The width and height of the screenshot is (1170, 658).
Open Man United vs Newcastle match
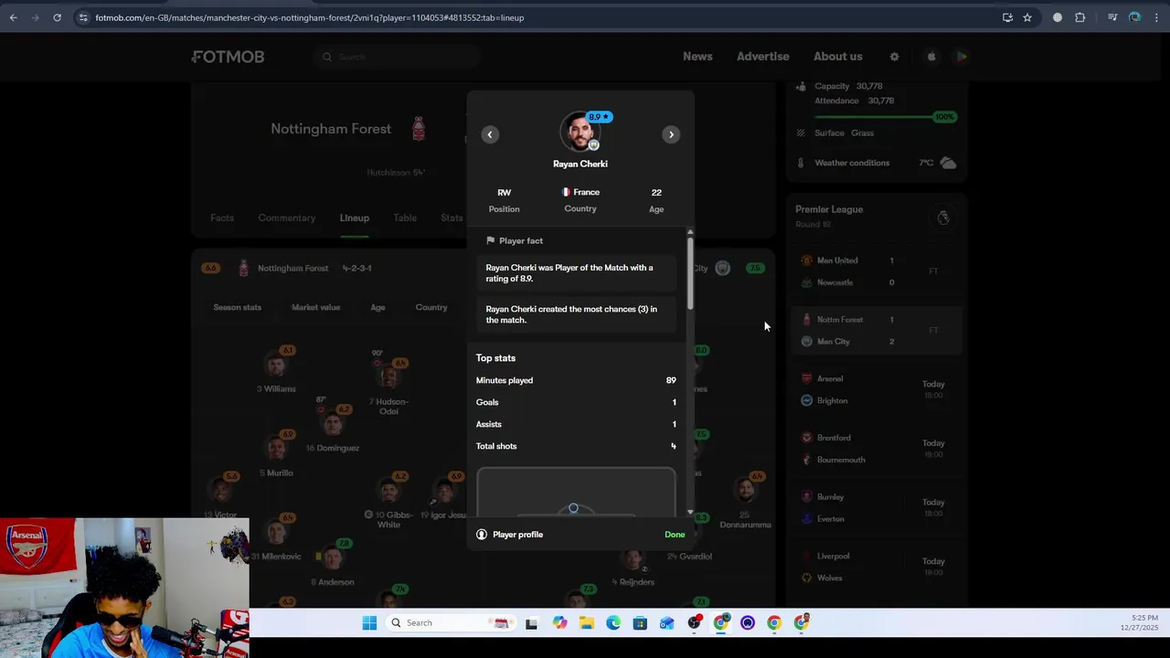[876, 271]
